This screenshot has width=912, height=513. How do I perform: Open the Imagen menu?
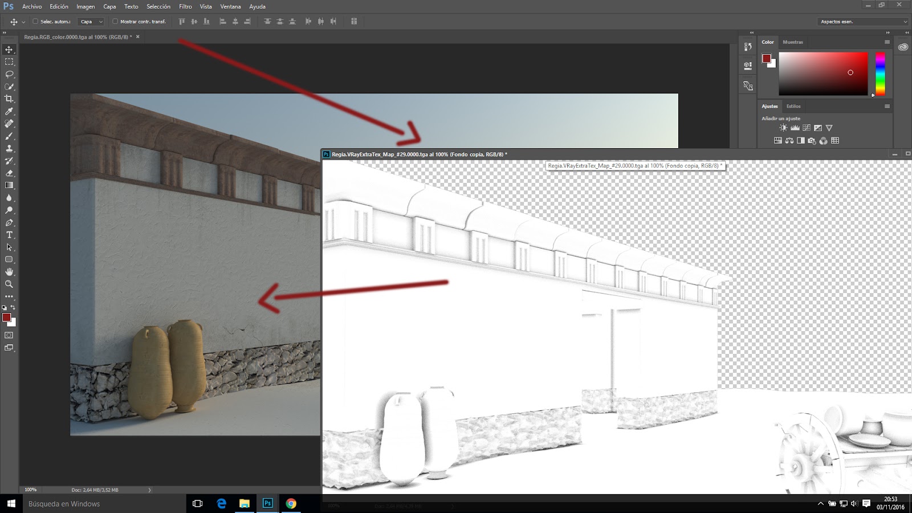85,6
